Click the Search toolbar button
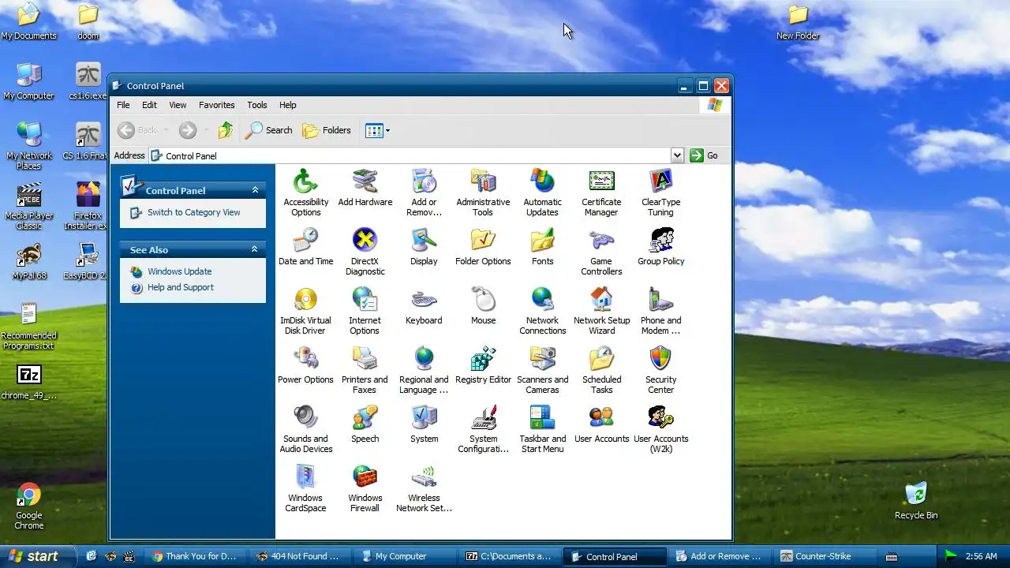Viewport: 1010px width, 568px height. [x=269, y=130]
